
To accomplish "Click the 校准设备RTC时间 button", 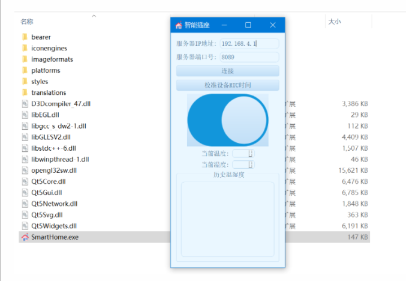I will [228, 85].
